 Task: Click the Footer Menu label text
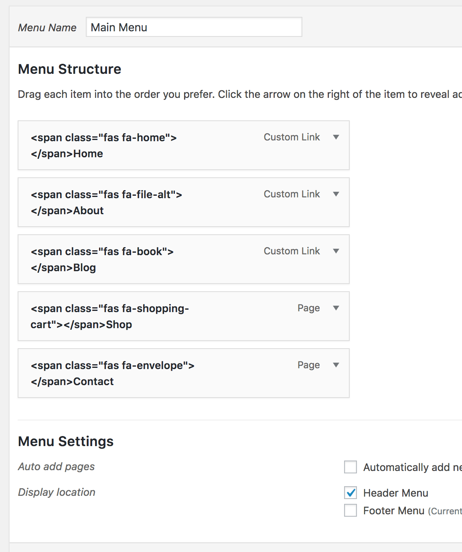click(393, 510)
